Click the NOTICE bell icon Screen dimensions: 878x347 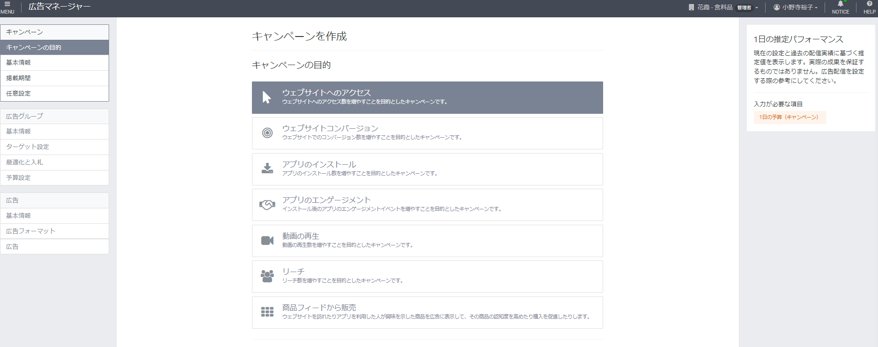[840, 4]
